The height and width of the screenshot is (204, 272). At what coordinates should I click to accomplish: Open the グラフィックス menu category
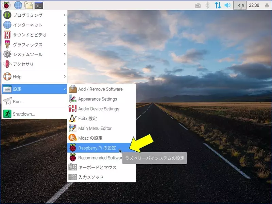coord(34,45)
